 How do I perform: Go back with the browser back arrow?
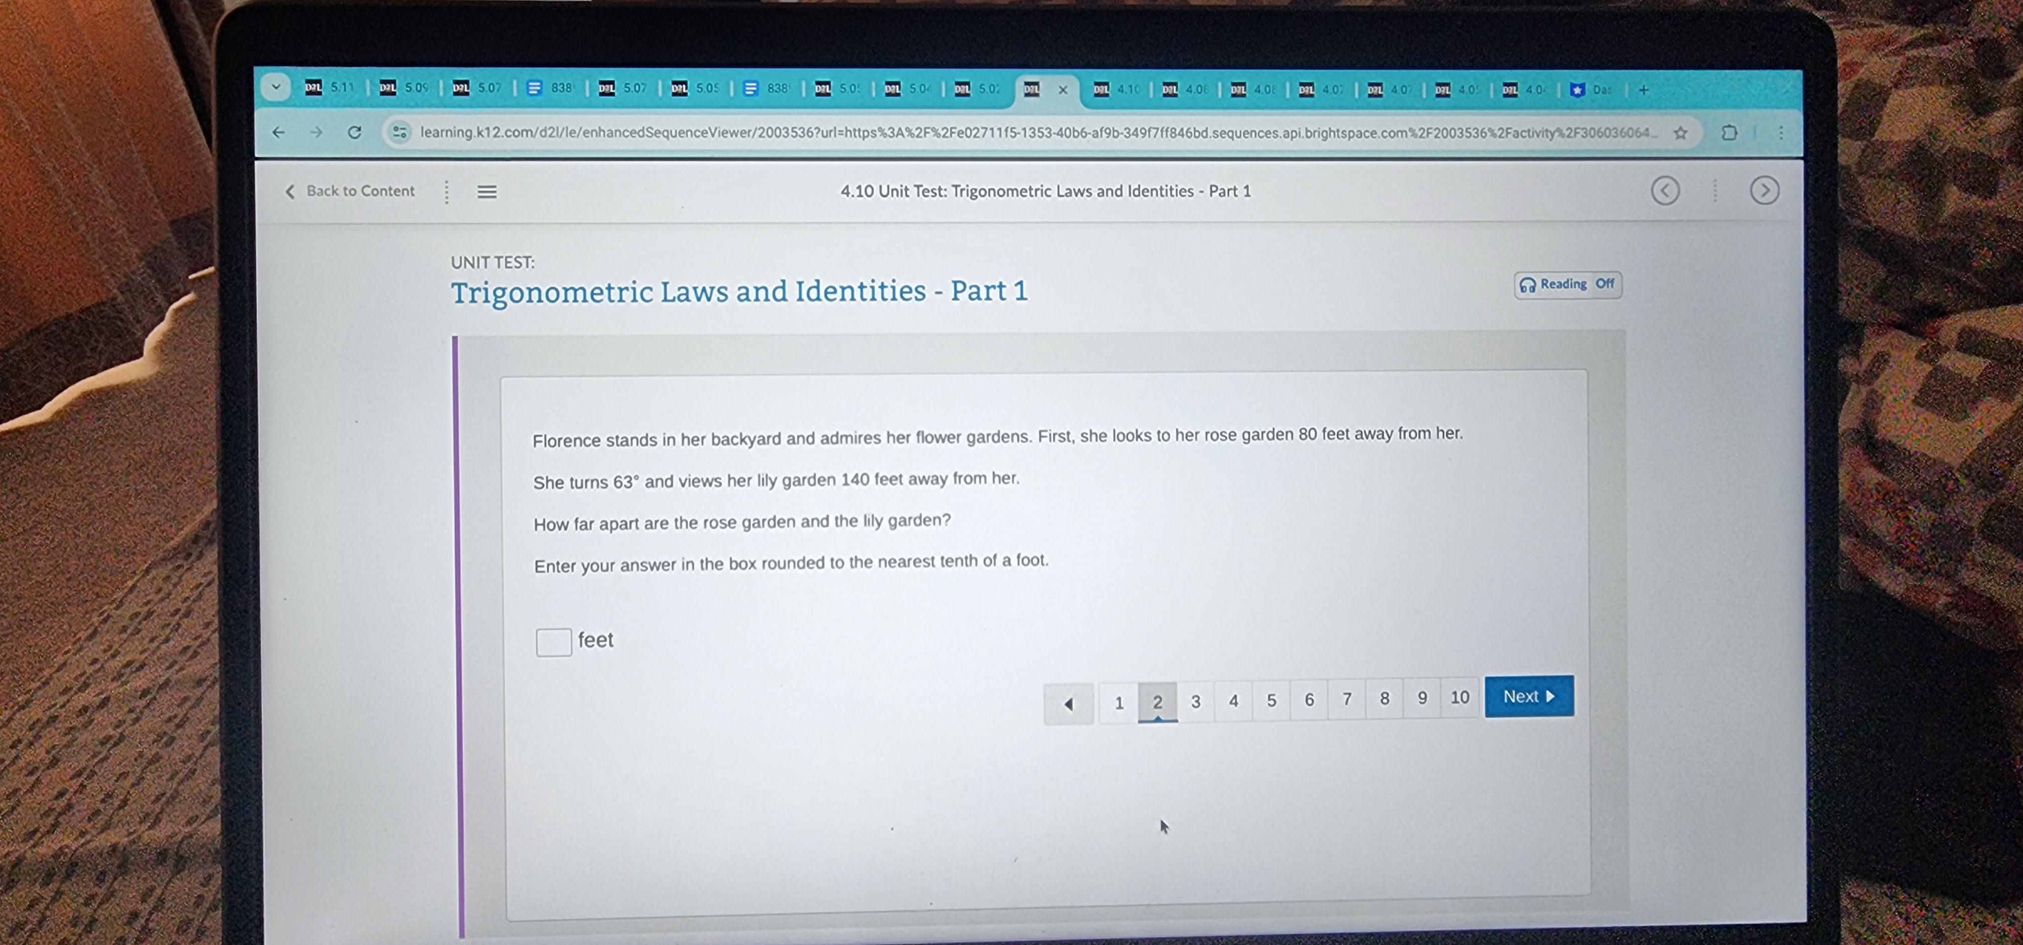[278, 132]
